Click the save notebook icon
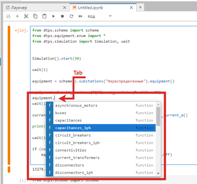Viewport: 197px width, 184px height. pos(8,16)
